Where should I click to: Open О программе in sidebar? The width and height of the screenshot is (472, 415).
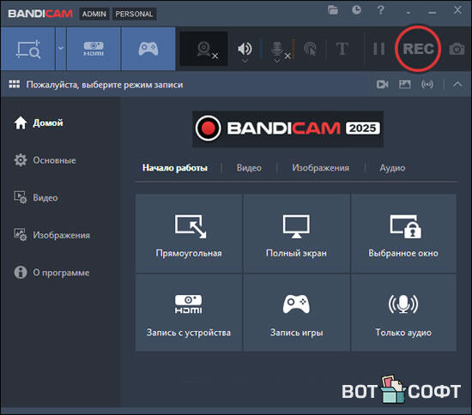(51, 273)
